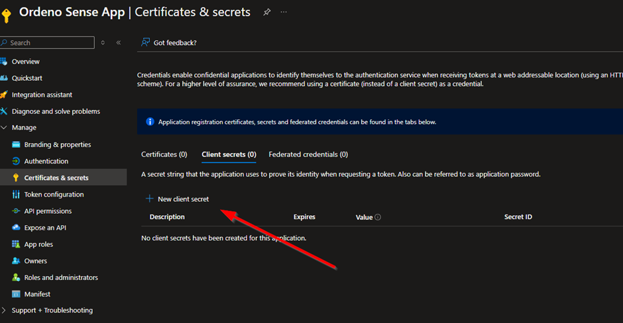Open the ellipsis more-options menu in header
623x323 pixels.
coord(283,12)
